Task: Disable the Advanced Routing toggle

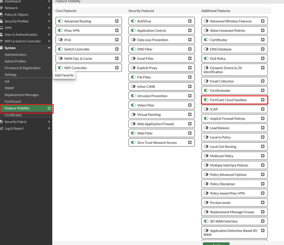Action: click(60, 21)
